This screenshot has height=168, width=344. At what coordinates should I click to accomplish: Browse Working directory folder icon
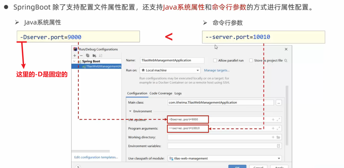(278, 137)
